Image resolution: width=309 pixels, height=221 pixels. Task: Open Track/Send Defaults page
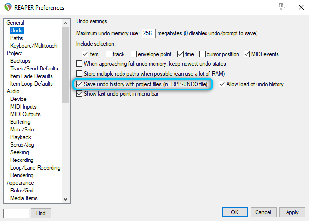34,69
